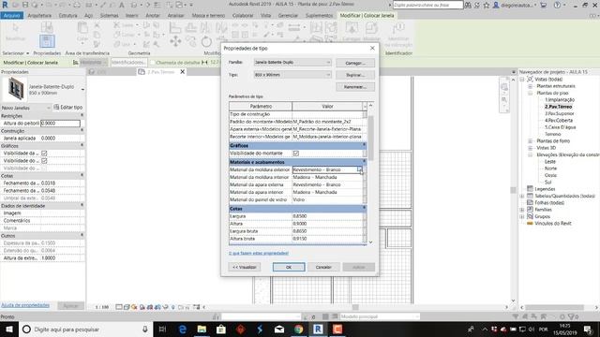Click the Editar tipo button
The image size is (600, 337).
[68, 108]
